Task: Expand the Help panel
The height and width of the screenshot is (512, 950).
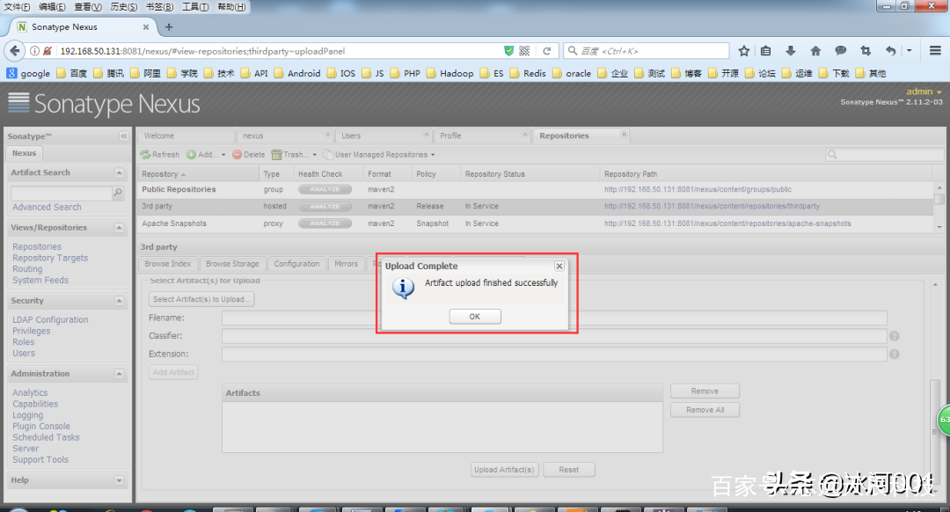Action: click(119, 480)
